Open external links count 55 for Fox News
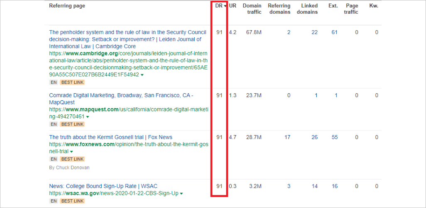The width and height of the screenshot is (426, 208). coord(334,138)
